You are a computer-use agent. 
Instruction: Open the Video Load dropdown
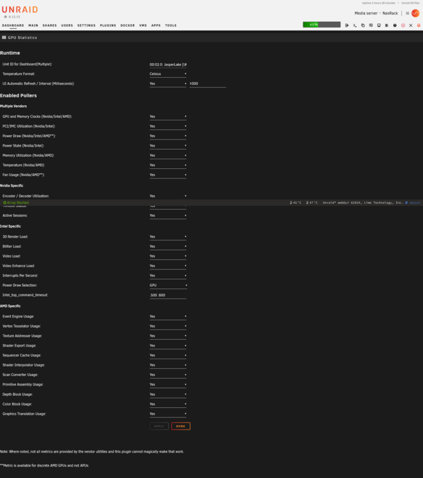[x=168, y=256]
